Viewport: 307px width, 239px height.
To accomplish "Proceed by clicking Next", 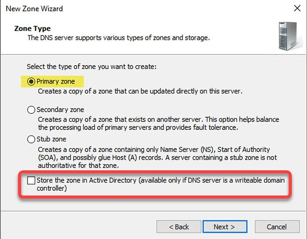I will click(x=224, y=227).
